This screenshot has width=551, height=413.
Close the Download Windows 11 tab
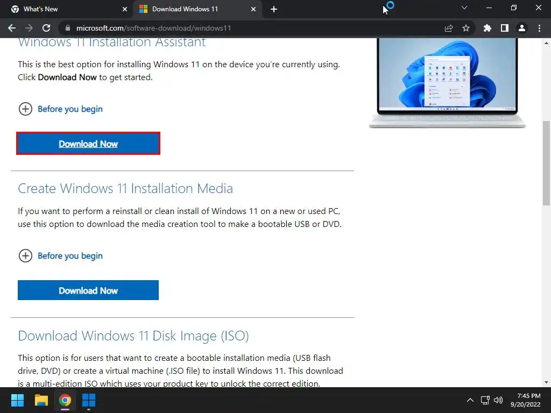pyautogui.click(x=253, y=9)
